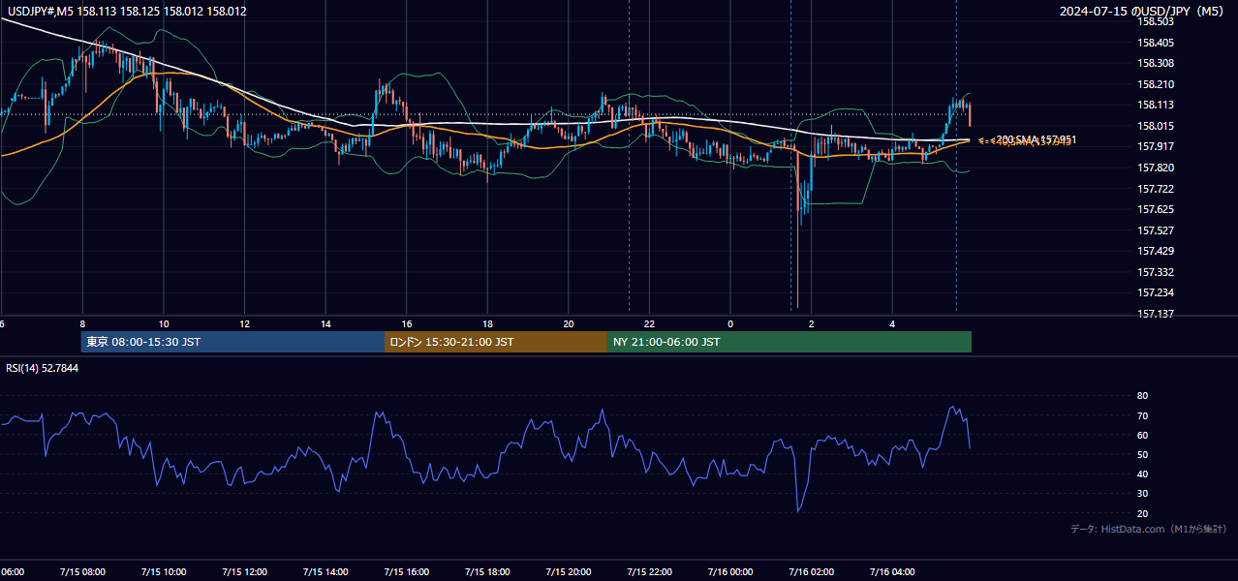The width and height of the screenshot is (1238, 581).
Task: Click price scale value 158.405
Action: [x=1157, y=43]
